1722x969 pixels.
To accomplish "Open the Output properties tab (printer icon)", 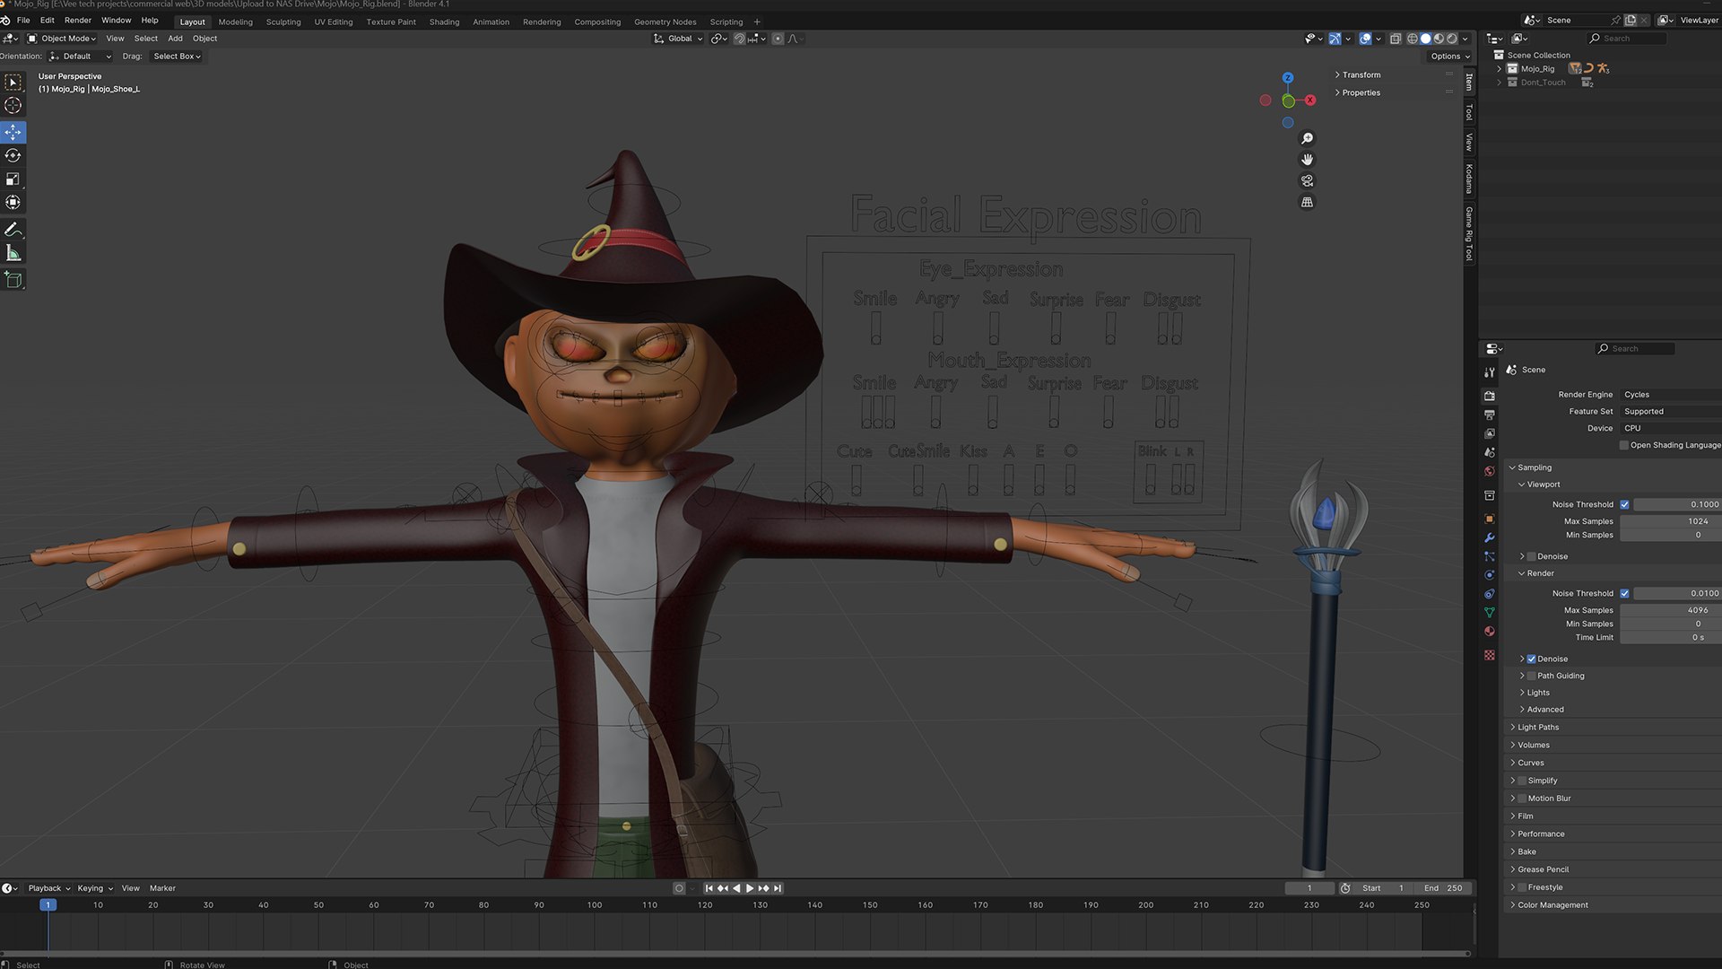I will [x=1489, y=415].
